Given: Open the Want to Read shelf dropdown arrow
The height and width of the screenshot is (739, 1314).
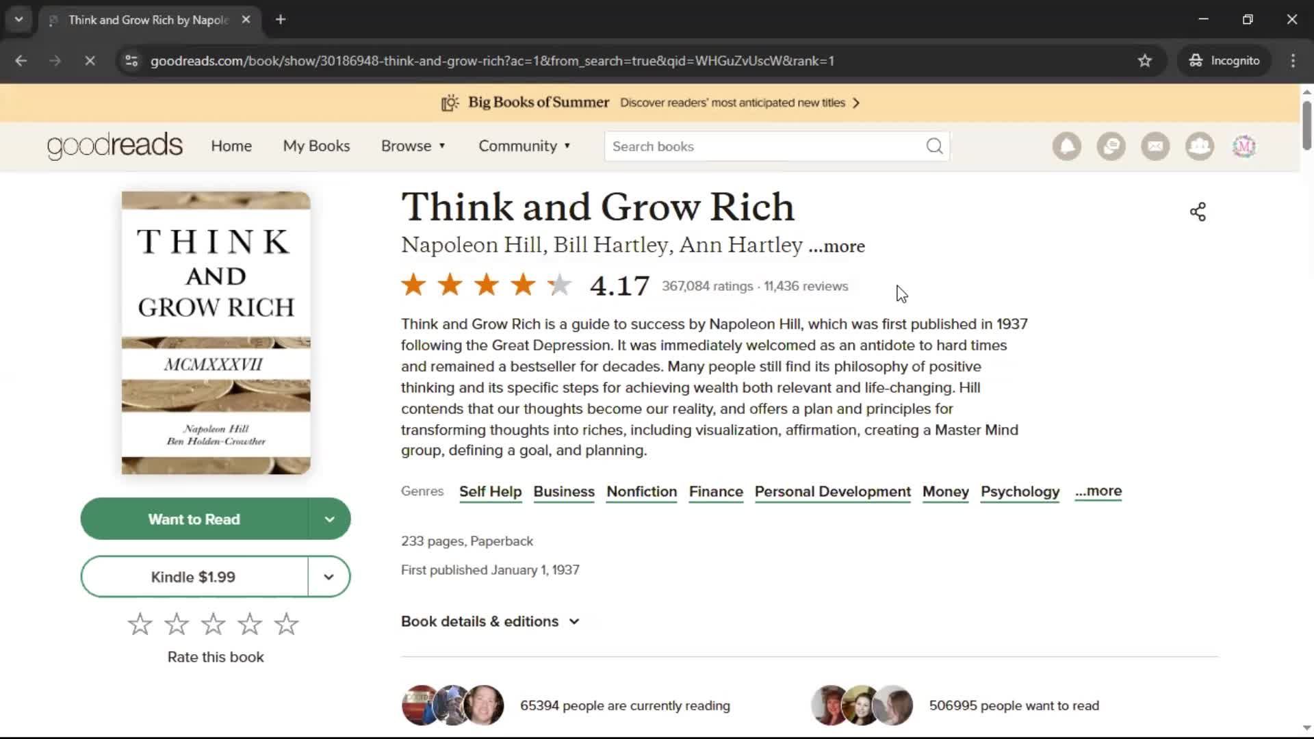Looking at the screenshot, I should (x=330, y=519).
